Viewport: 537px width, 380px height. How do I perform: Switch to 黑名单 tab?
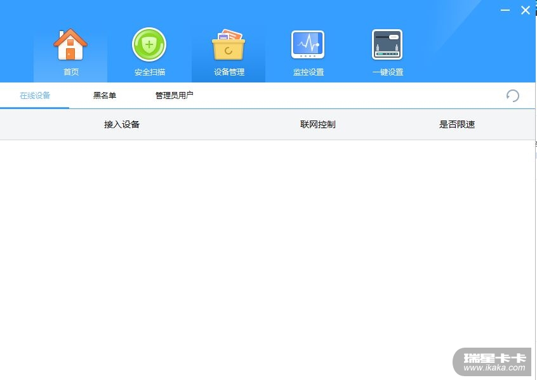click(105, 96)
